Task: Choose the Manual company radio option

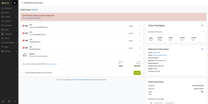Action: [x=140, y=55]
